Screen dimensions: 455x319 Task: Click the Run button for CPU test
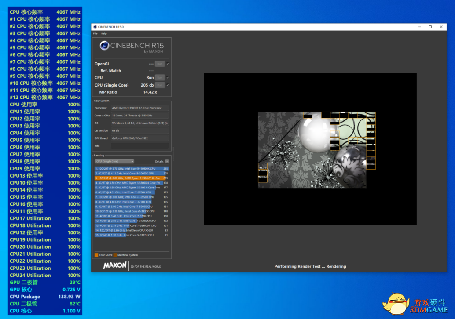(x=160, y=78)
